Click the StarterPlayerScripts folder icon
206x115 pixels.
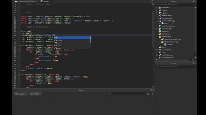(162, 42)
